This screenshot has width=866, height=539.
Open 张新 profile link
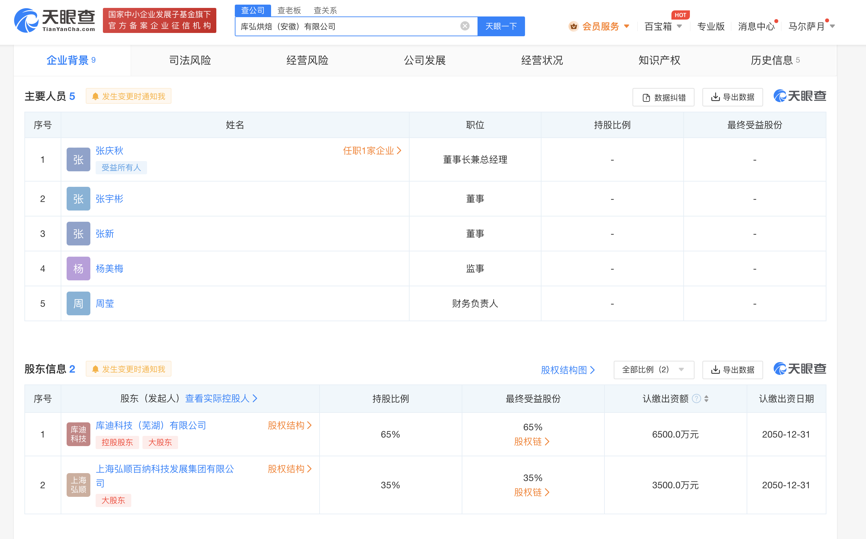[105, 234]
